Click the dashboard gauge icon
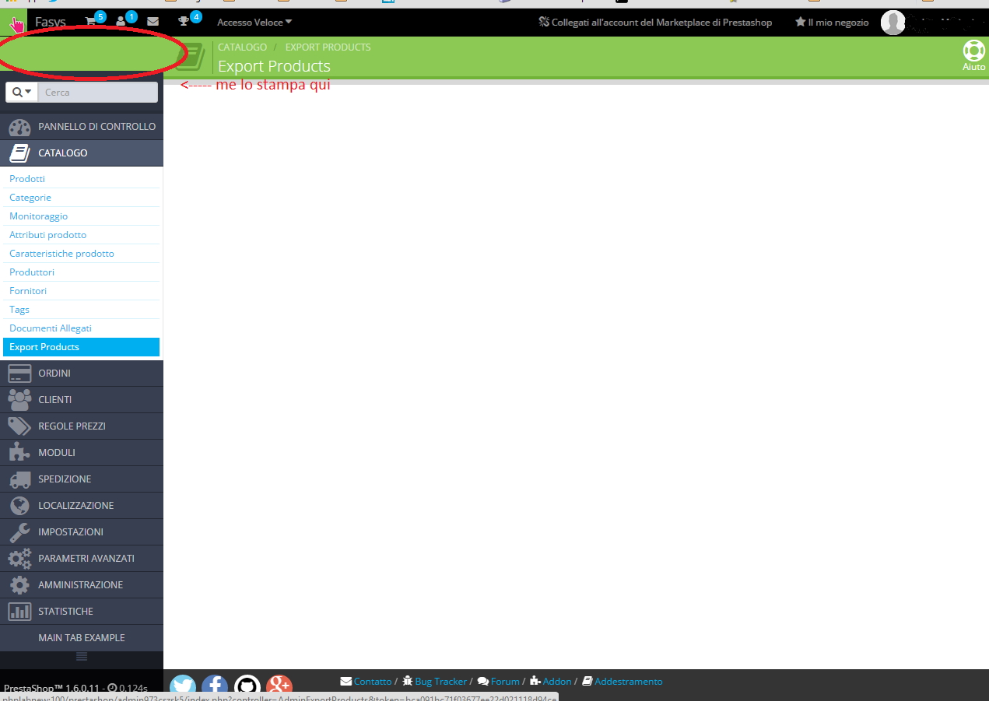Viewport: 989px width, 705px height. (x=19, y=127)
